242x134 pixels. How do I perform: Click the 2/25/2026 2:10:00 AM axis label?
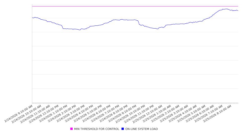pyautogui.click(x=166, y=113)
